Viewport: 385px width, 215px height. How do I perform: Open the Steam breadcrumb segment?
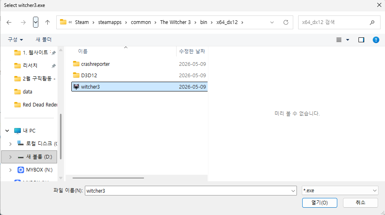pos(82,22)
